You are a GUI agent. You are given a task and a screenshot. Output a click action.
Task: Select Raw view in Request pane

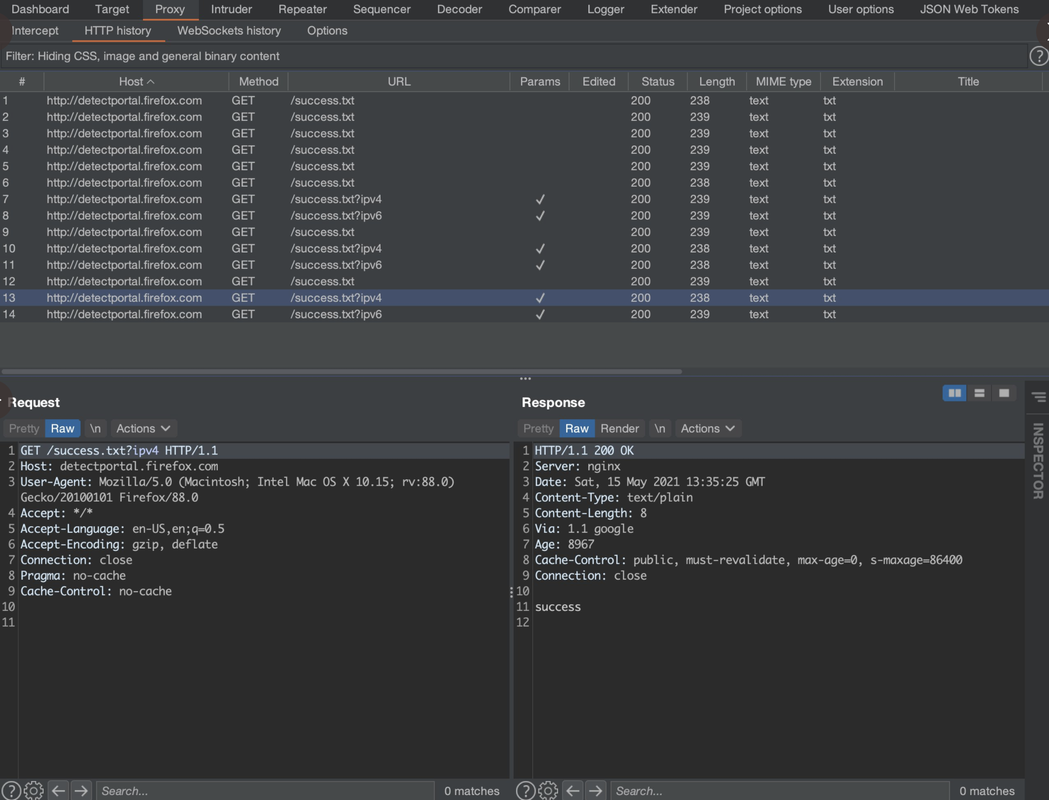(x=62, y=428)
